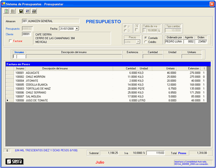The width and height of the screenshot is (216, 168).
Task: Click the Cliente code field 00001
Action: tap(26, 34)
